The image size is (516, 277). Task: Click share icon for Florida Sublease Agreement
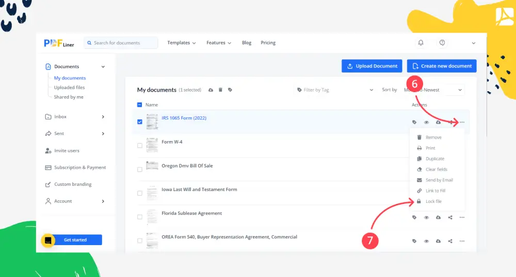(x=450, y=217)
